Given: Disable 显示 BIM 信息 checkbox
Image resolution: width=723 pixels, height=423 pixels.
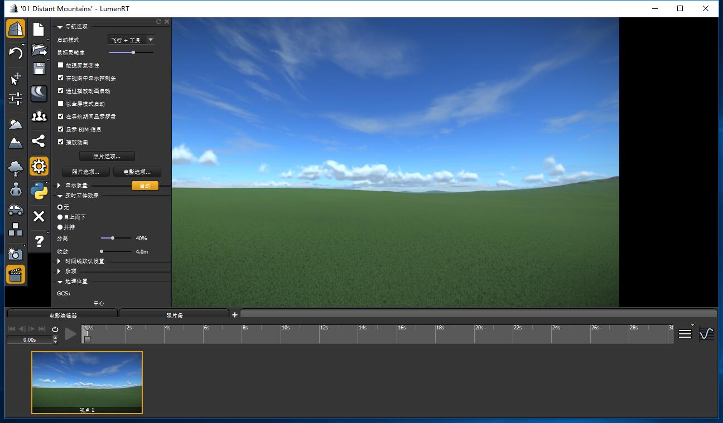Looking at the screenshot, I should click(60, 129).
